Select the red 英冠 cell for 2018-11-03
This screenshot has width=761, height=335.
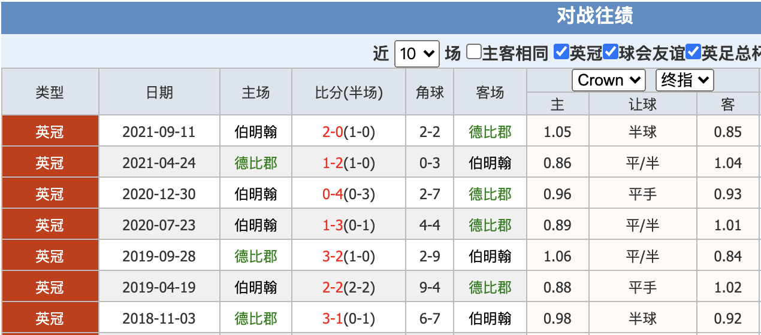point(50,318)
